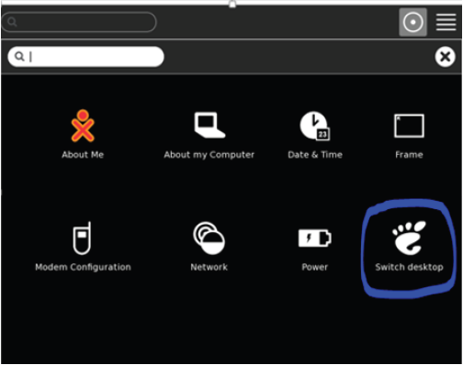Click the white control panel search field
Image resolution: width=463 pixels, height=365 pixels.
point(85,57)
